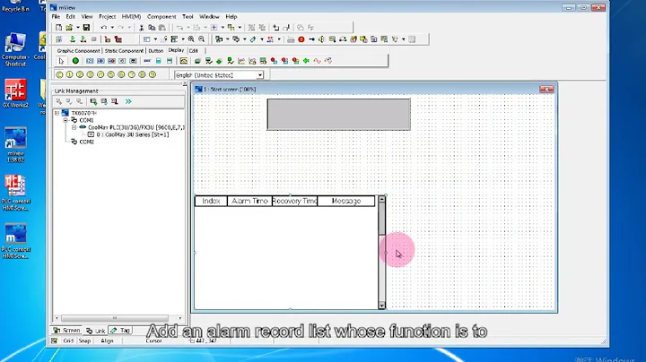
Task: Switch to Button component tab
Action: [156, 50]
